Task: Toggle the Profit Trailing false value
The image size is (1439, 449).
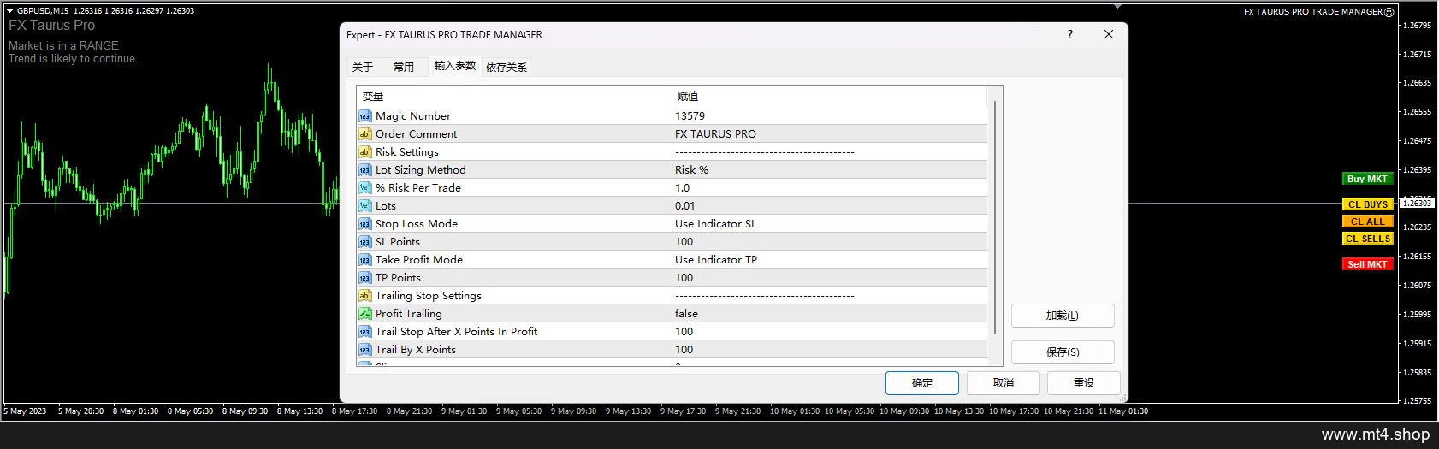Action: coord(829,314)
